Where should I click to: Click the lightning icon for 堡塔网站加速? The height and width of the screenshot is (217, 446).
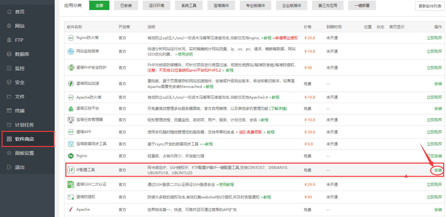click(x=71, y=84)
